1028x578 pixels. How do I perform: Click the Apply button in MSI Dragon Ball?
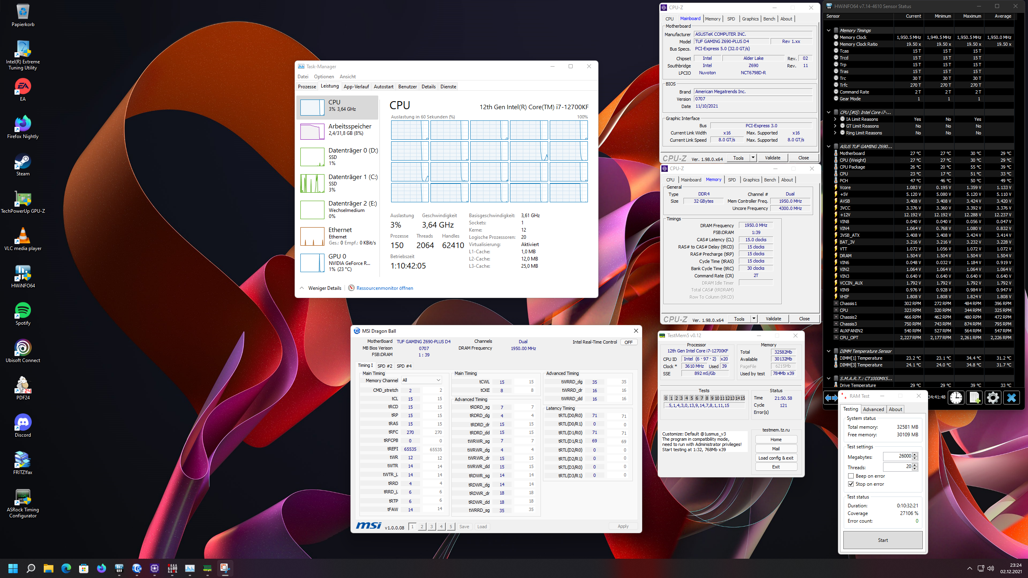tap(623, 526)
